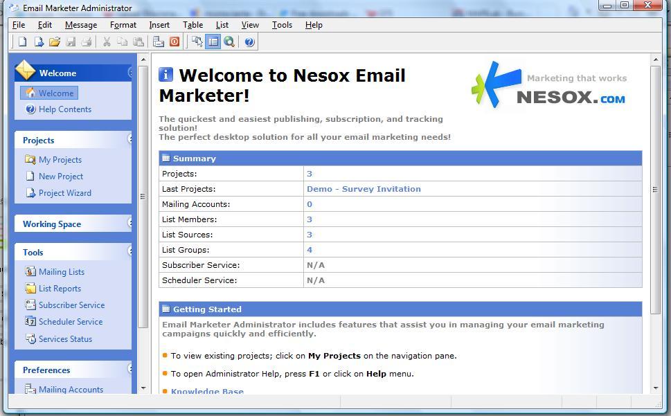Viewport: 671px width, 416px height.
Task: Open the Message menu
Action: pyautogui.click(x=81, y=25)
